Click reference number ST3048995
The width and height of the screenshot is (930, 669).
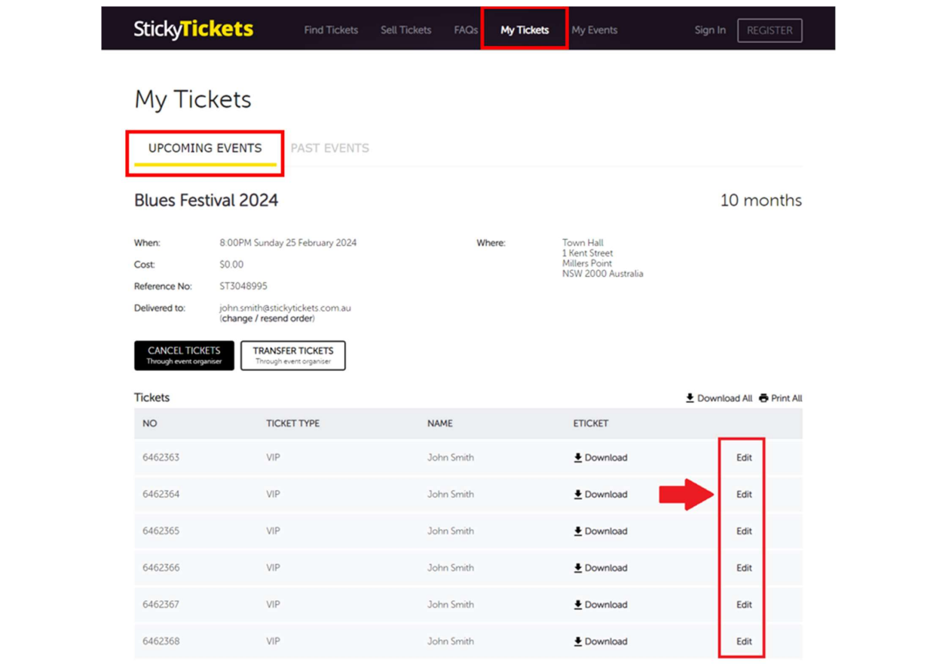pyautogui.click(x=243, y=287)
